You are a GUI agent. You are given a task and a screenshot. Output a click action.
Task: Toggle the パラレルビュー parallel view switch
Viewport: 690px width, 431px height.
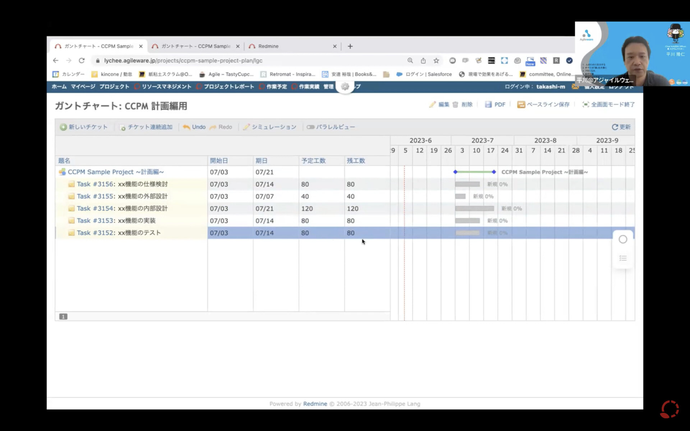[x=331, y=127]
